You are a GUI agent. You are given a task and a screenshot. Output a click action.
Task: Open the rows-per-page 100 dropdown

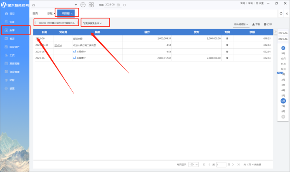pos(193,165)
